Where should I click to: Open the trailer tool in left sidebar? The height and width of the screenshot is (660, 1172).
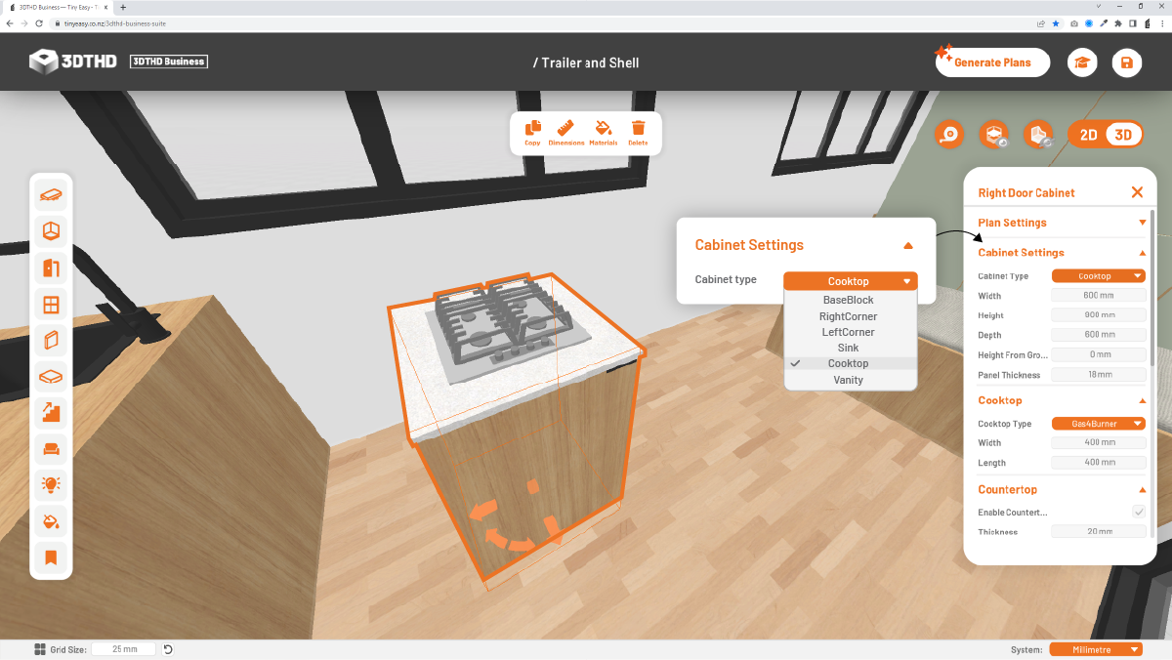[x=51, y=195]
